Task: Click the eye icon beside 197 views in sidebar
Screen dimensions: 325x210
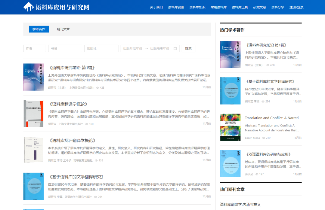Action: pyautogui.click(x=257, y=174)
